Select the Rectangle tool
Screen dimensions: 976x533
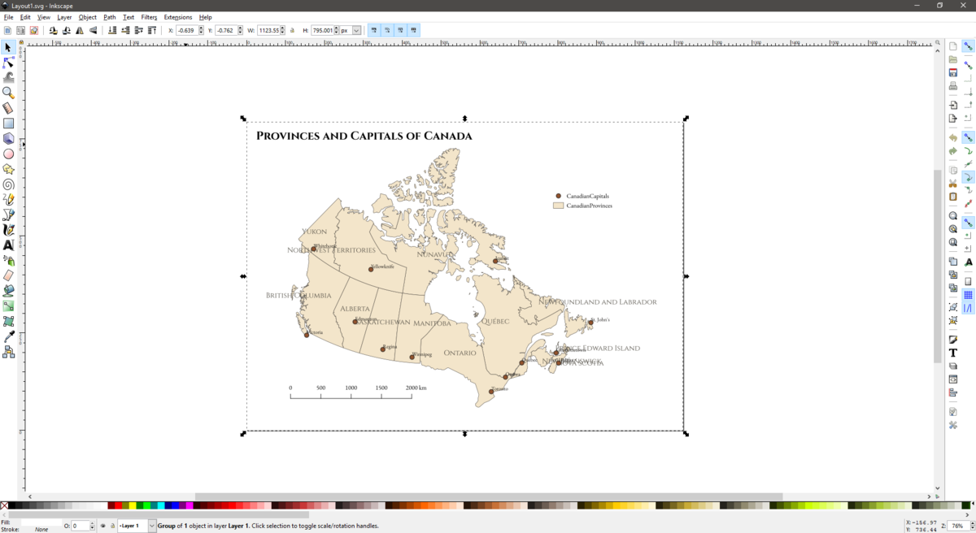pyautogui.click(x=7, y=123)
